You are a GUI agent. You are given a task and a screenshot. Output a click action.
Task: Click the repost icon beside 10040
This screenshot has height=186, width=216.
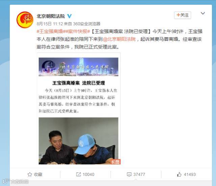(78, 174)
